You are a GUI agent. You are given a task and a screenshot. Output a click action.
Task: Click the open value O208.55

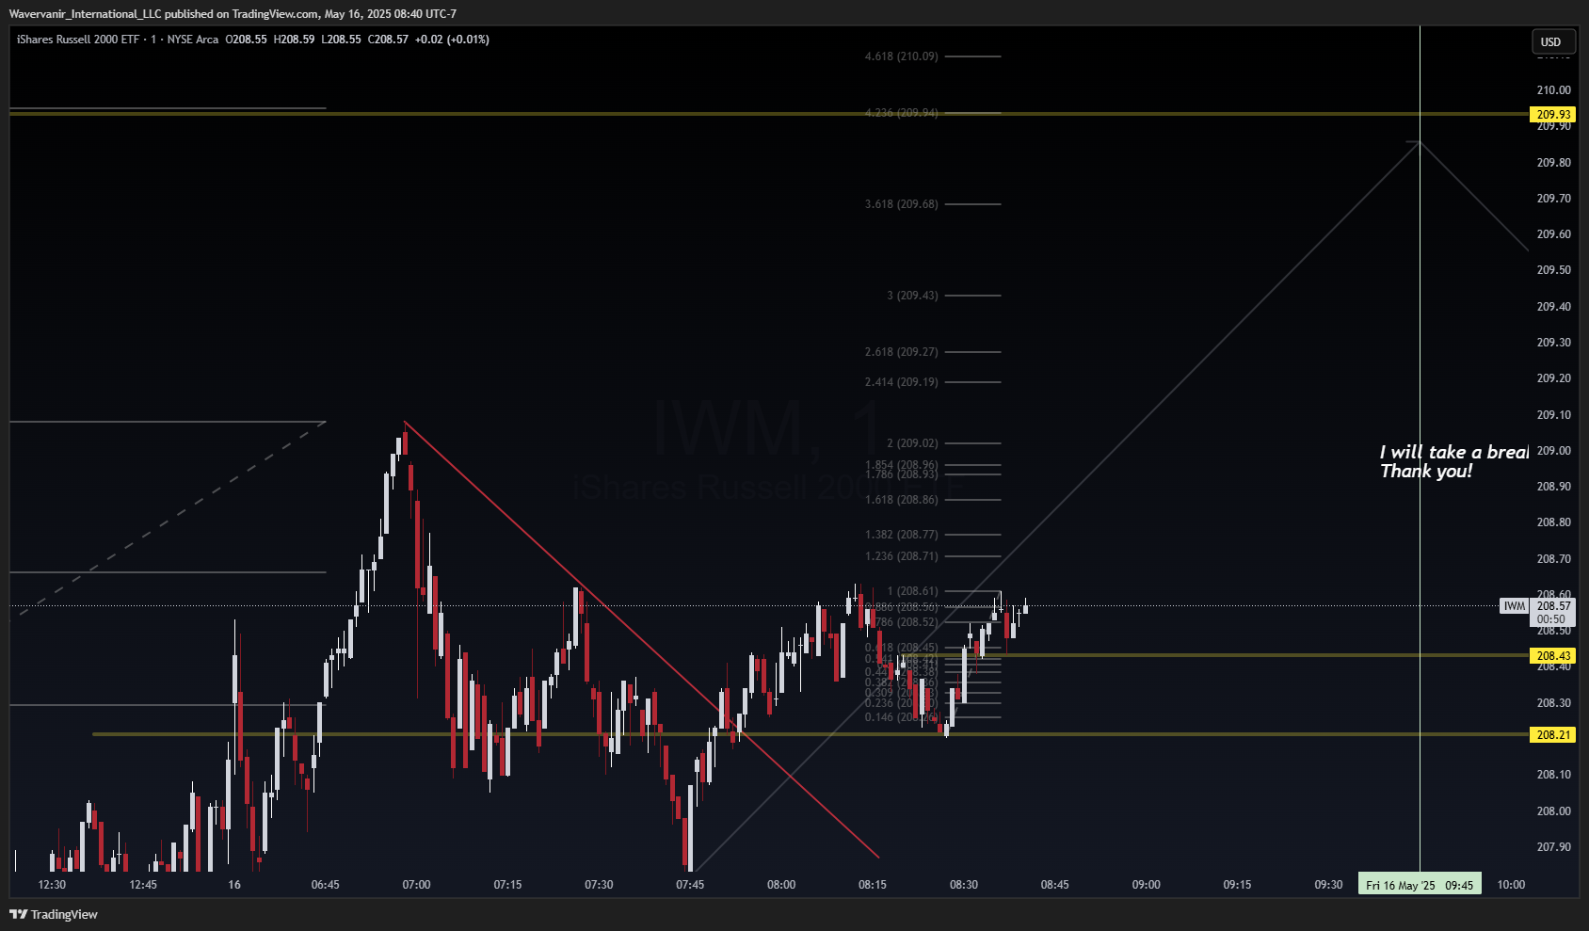coord(247,40)
